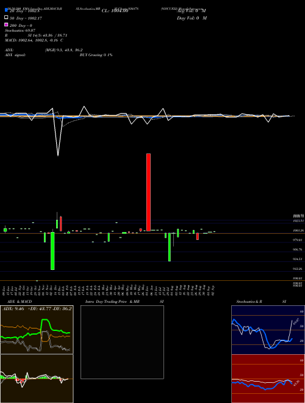The height and width of the screenshot is (403, 305).
Task: Click the RSI 14/5 value line
Action: 36,35
